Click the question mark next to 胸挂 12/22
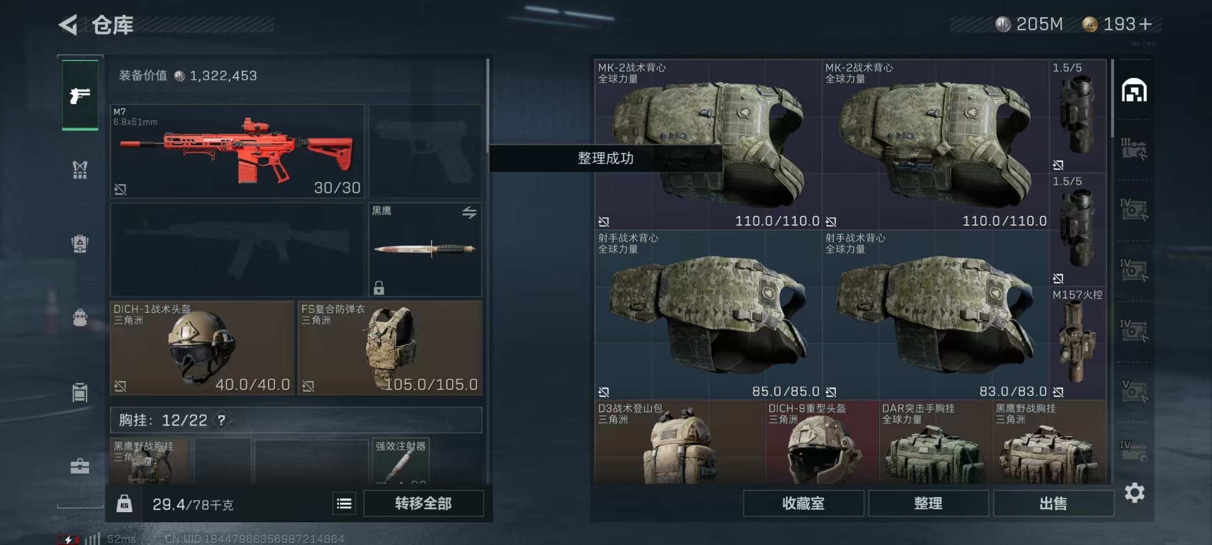 tap(222, 420)
